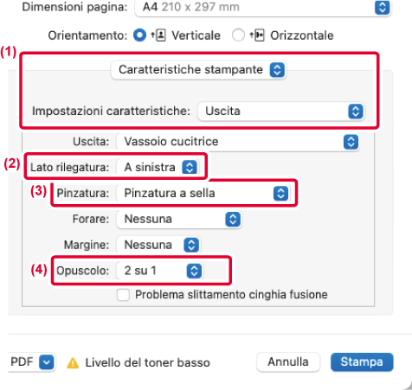Click the Stampa button

(x=362, y=362)
